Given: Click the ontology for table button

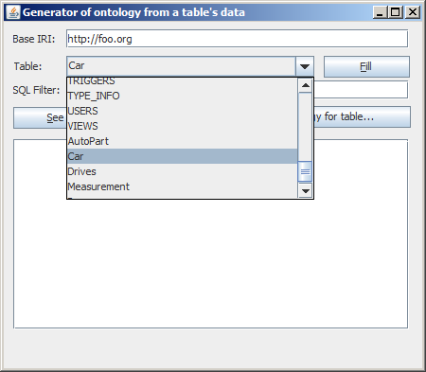Looking at the screenshot, I should point(363,117).
